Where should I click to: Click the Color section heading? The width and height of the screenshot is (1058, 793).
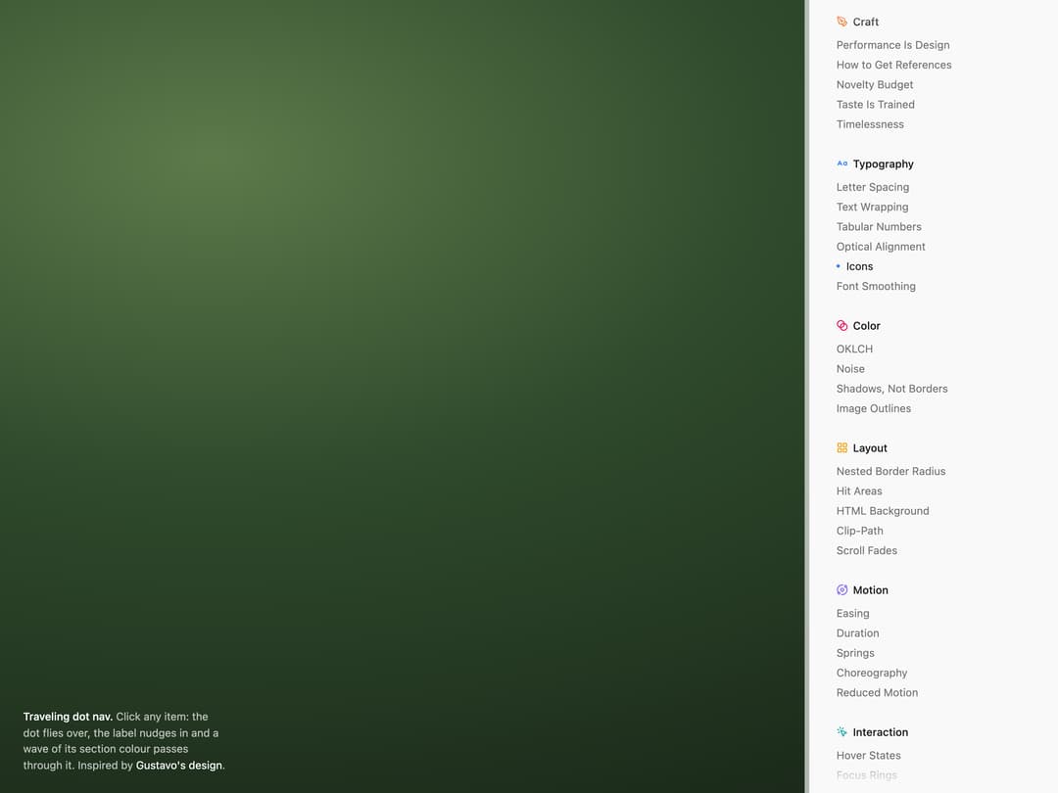coord(866,326)
